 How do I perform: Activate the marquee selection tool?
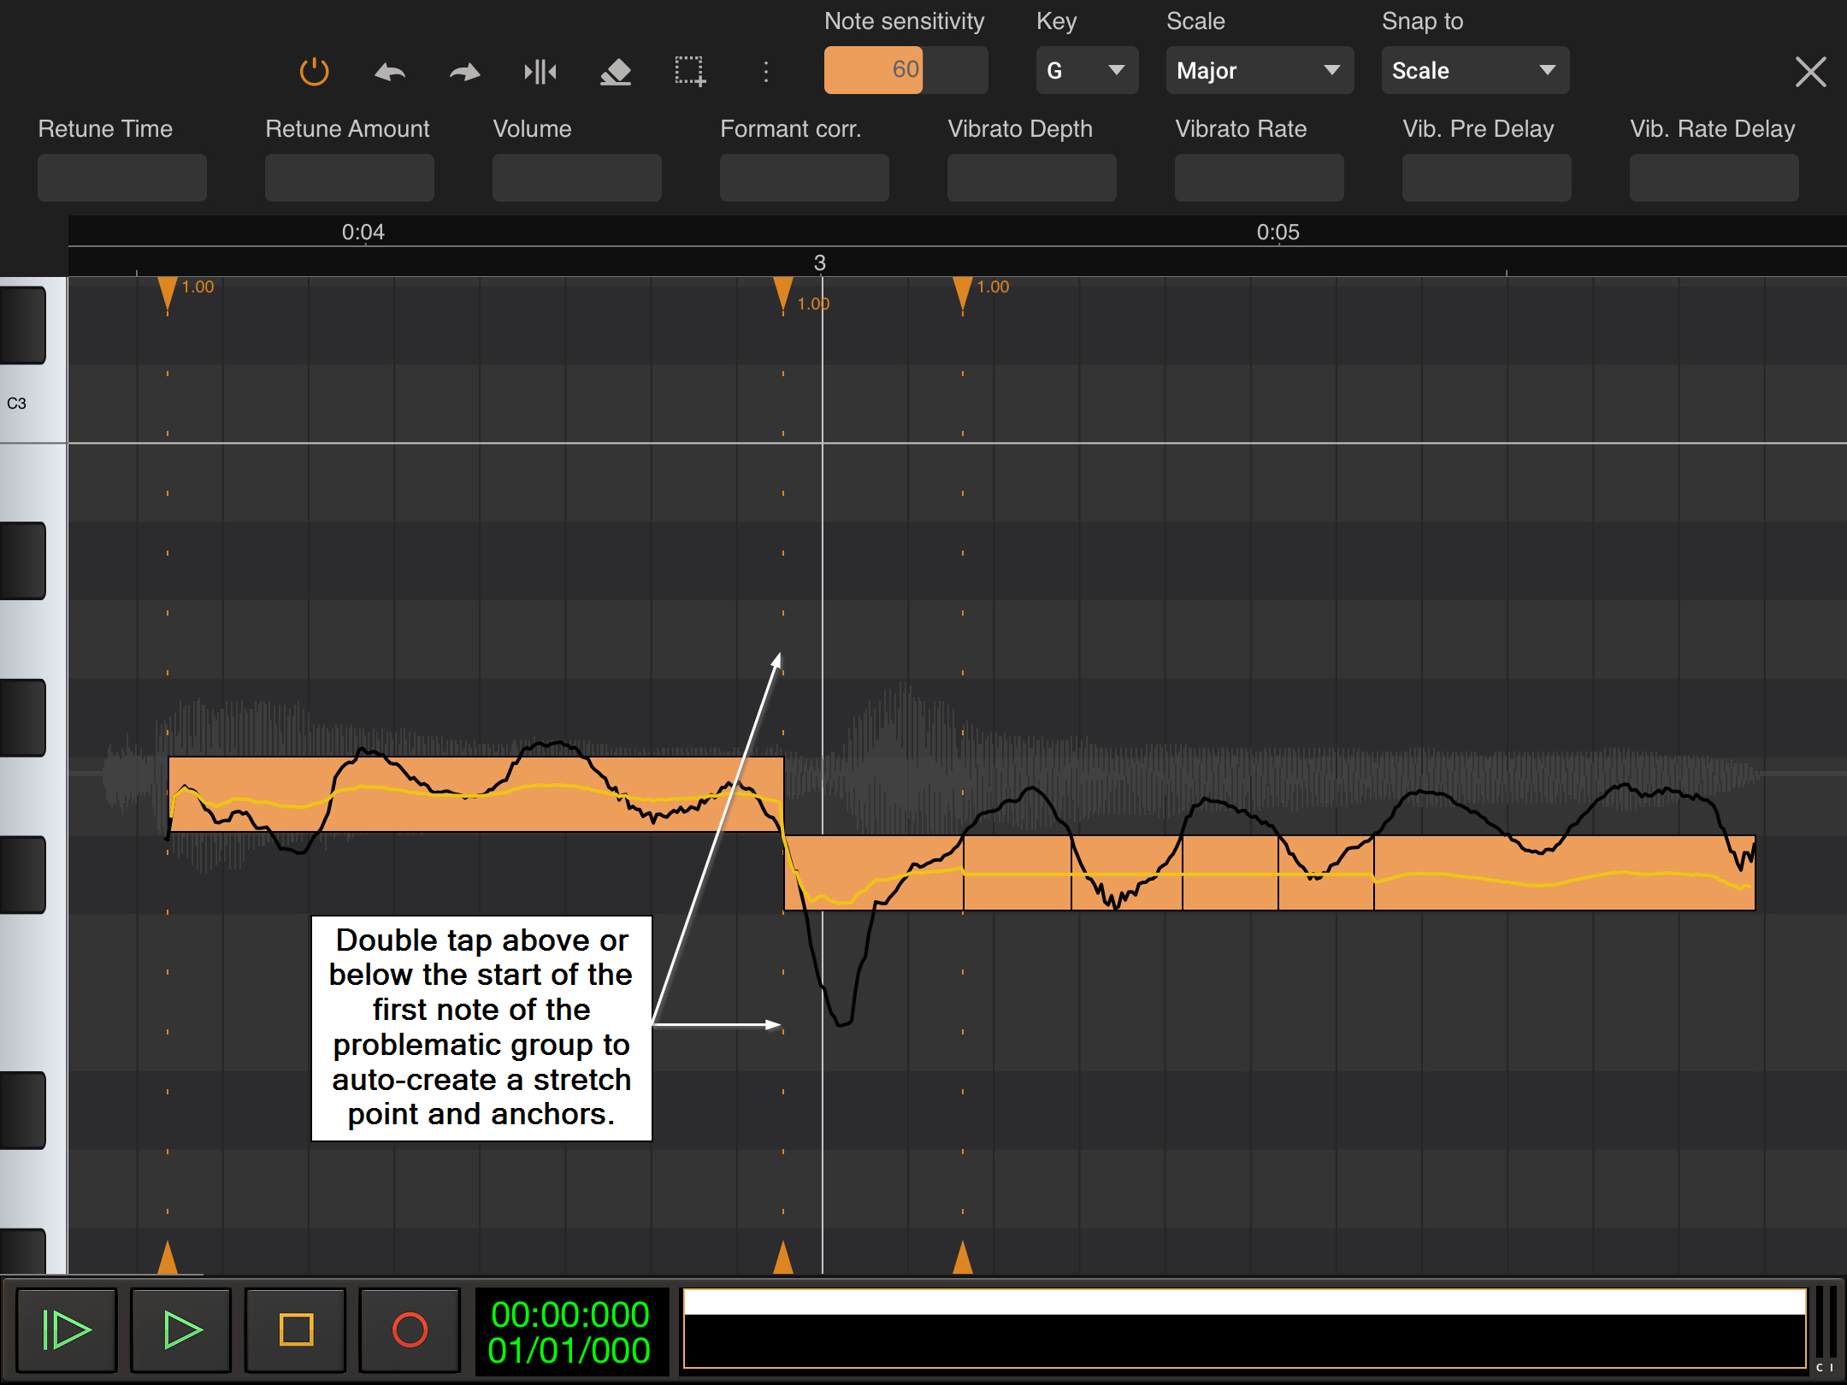coord(689,72)
